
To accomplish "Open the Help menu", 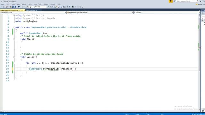I will pyautogui.click(x=59, y=4).
